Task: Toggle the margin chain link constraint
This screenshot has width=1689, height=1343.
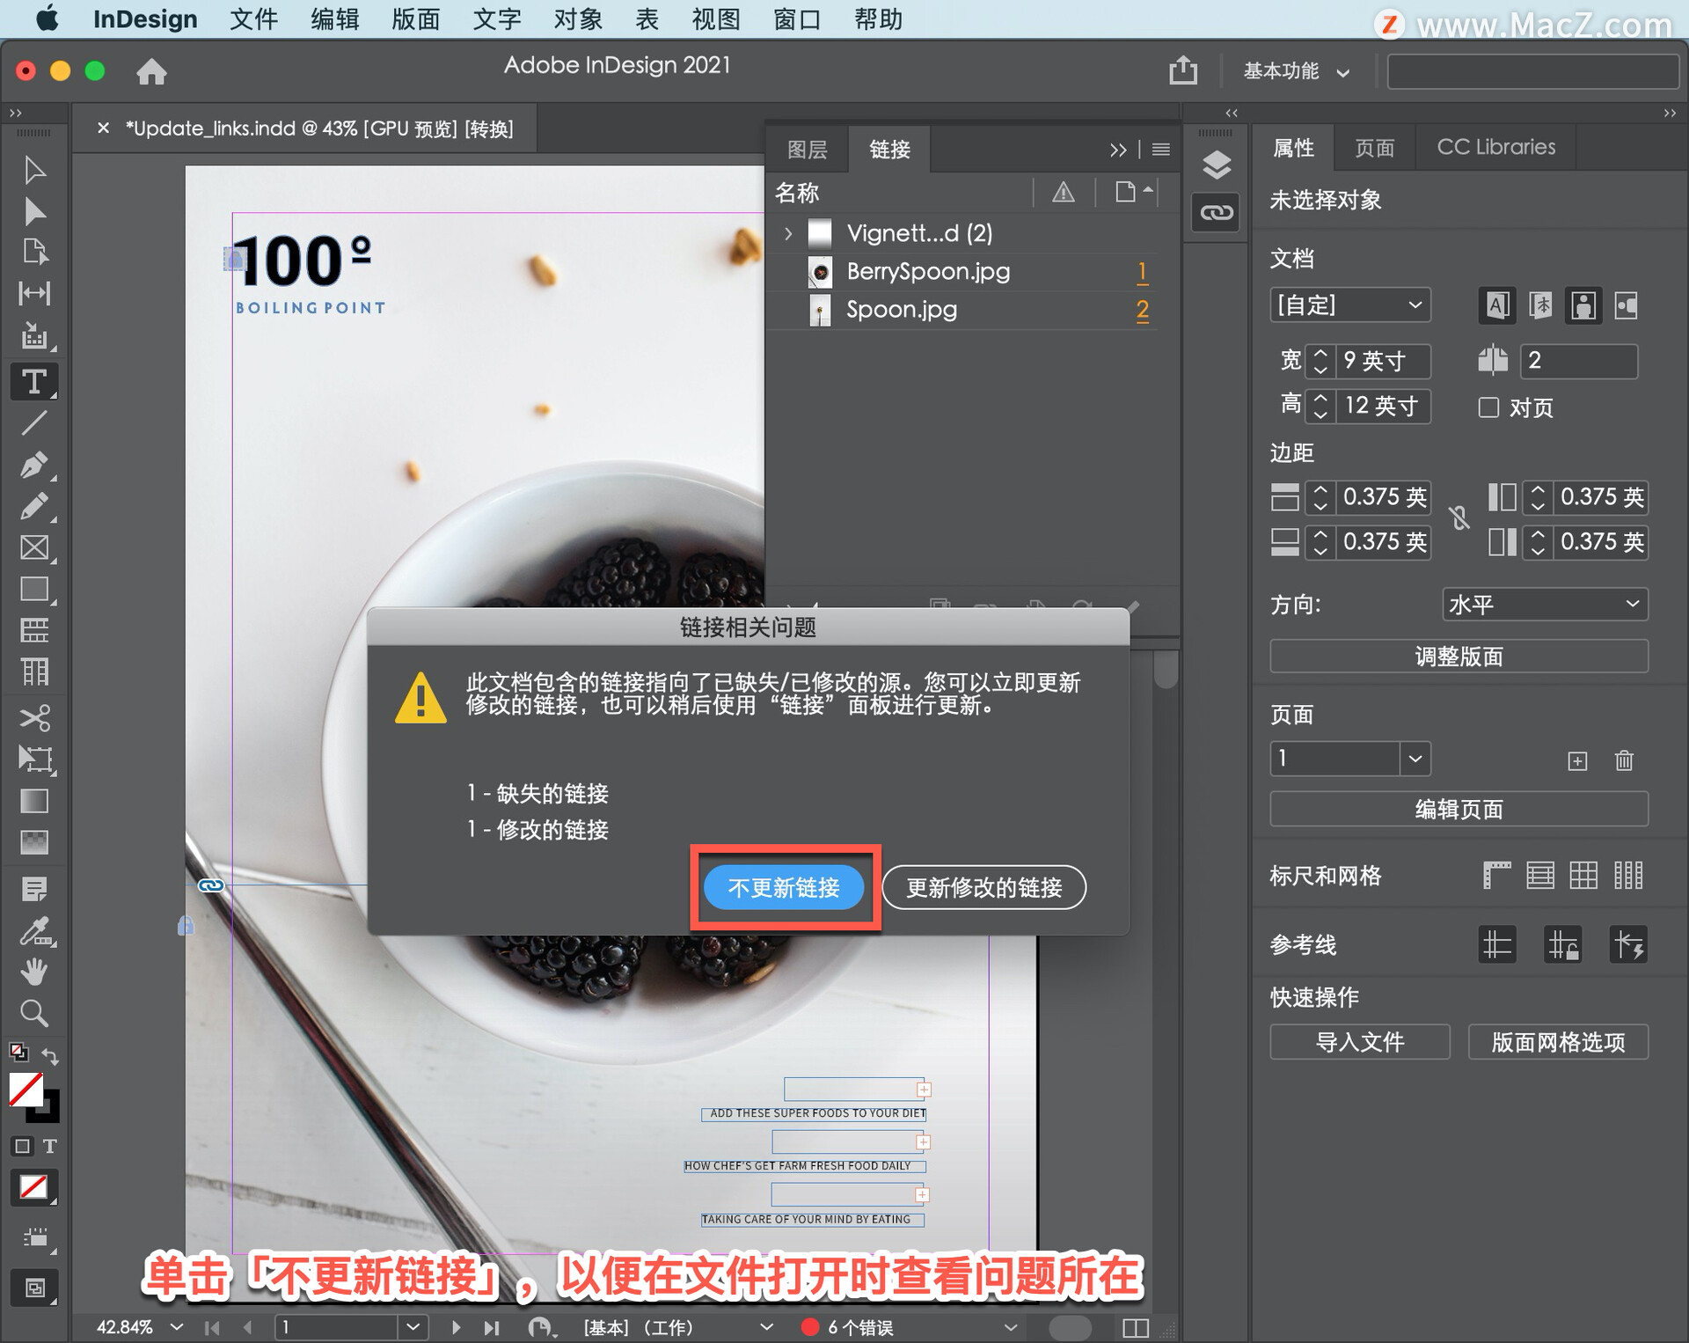Action: 1459,518
